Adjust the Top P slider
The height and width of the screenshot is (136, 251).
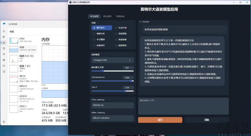coord(112,91)
